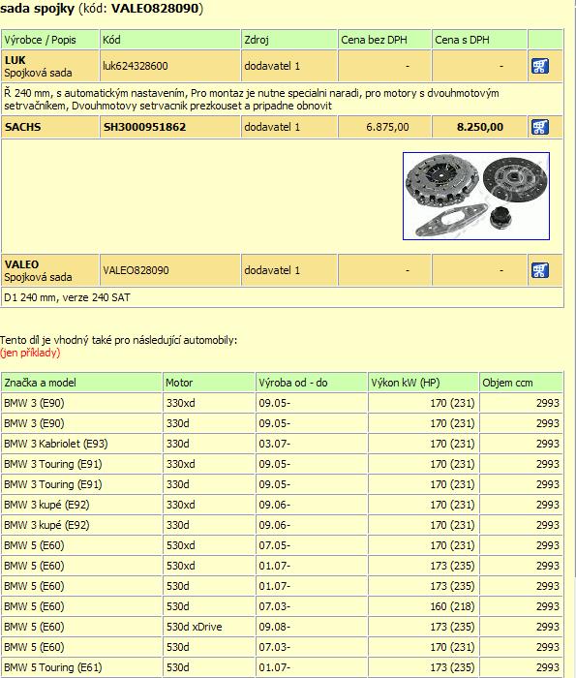576x678 pixels.
Task: Select code VALEO828090 in table
Action: point(136,270)
